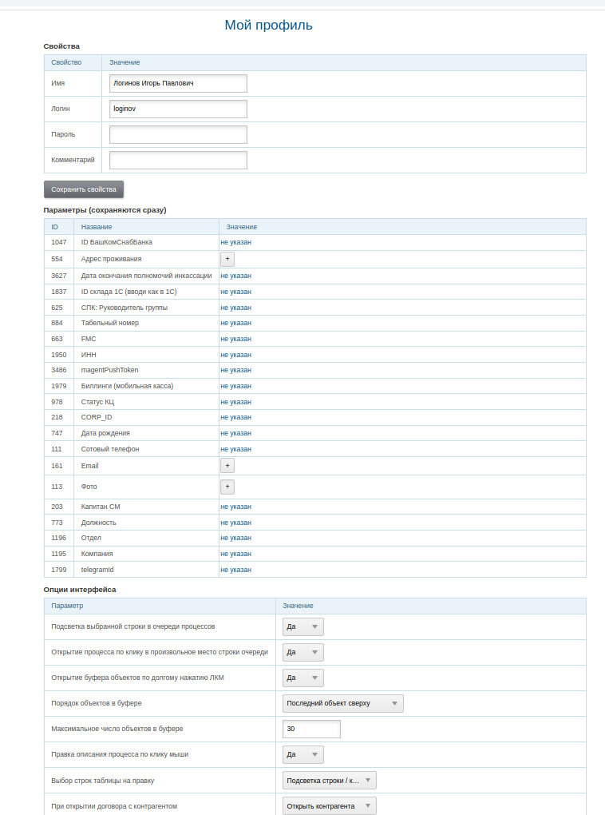Set СПК: Руководитель группы value
This screenshot has height=815, width=605.
235,308
